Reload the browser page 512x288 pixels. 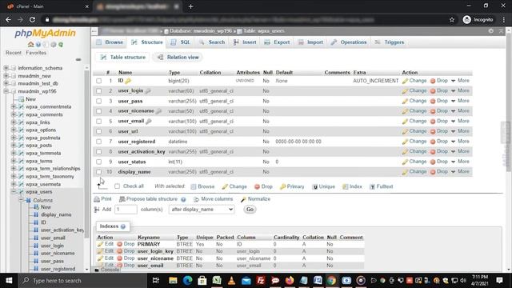(32, 19)
